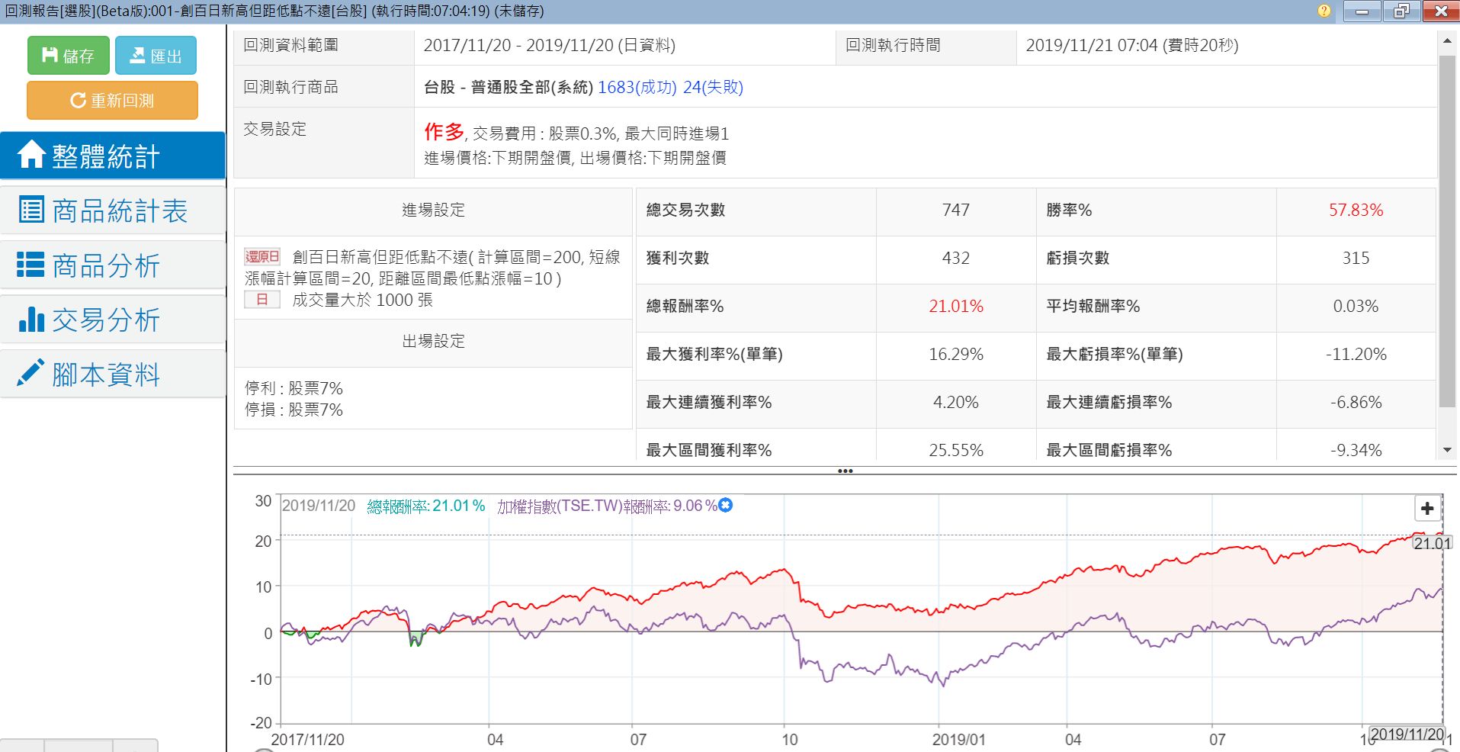Switch to the 商品統計表 tab
The image size is (1460, 752).
[x=113, y=210]
